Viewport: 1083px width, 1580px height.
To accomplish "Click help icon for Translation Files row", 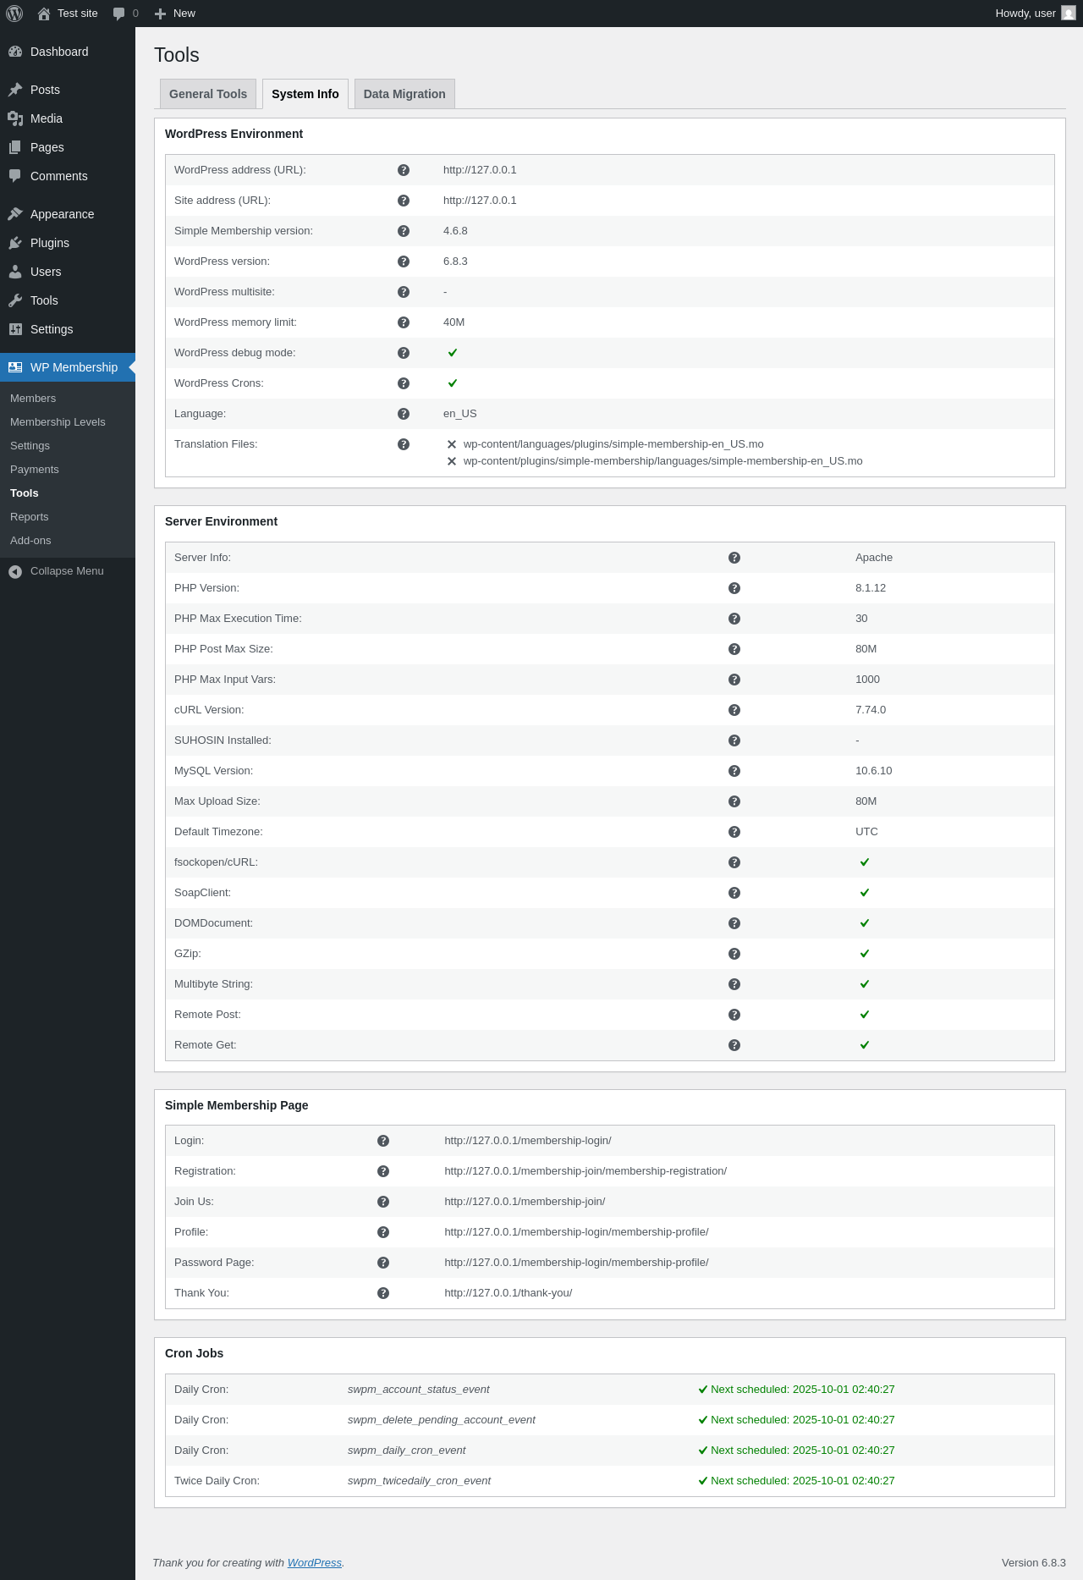I will (404, 444).
